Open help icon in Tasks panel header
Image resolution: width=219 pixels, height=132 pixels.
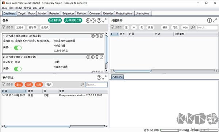(x=99, y=20)
